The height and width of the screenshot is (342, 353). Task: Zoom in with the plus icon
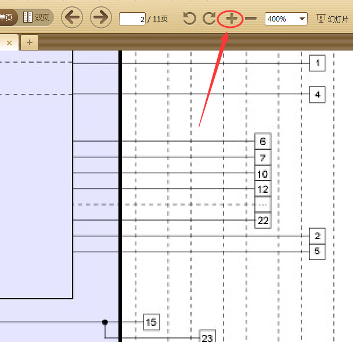(x=232, y=19)
